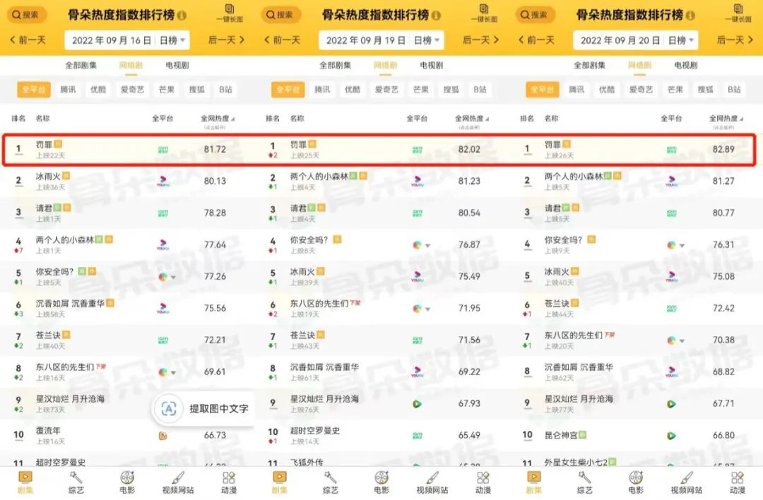Select 优酷 platform filter in the Sept 20 panel
The height and width of the screenshot is (500, 763).
coord(607,90)
